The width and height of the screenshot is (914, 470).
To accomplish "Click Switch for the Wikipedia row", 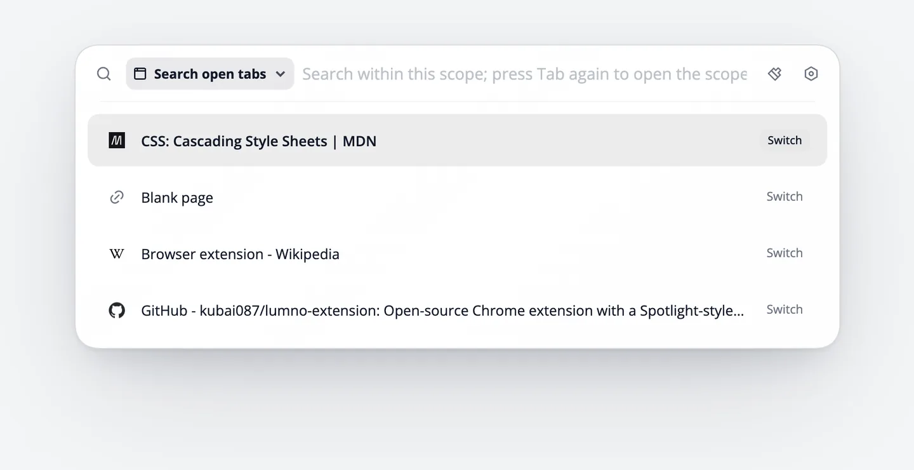I will [x=785, y=253].
